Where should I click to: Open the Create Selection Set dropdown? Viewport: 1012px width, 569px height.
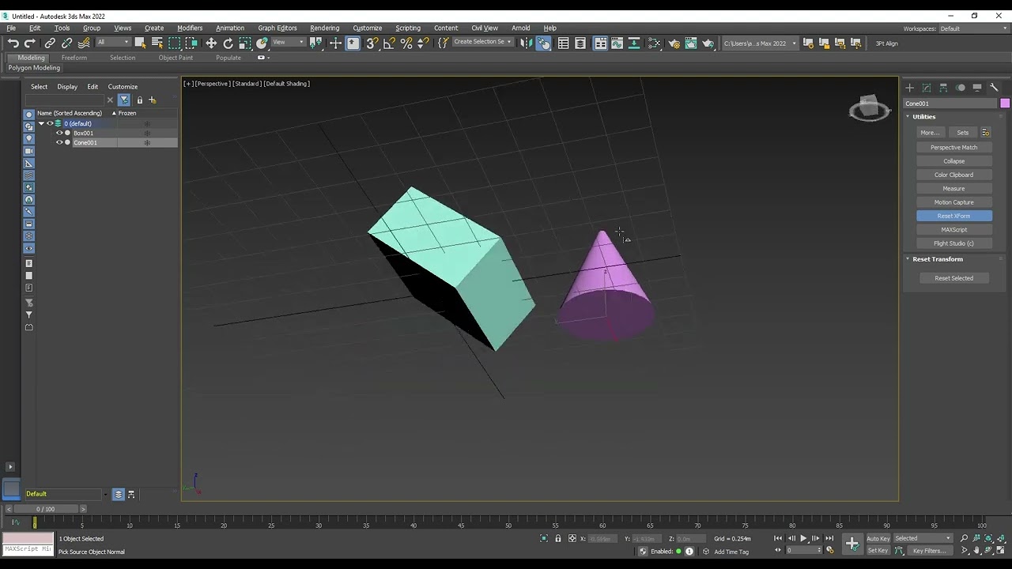click(481, 43)
